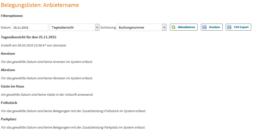Click the Drucken button text
The width and height of the screenshot is (264, 135).
click(214, 27)
